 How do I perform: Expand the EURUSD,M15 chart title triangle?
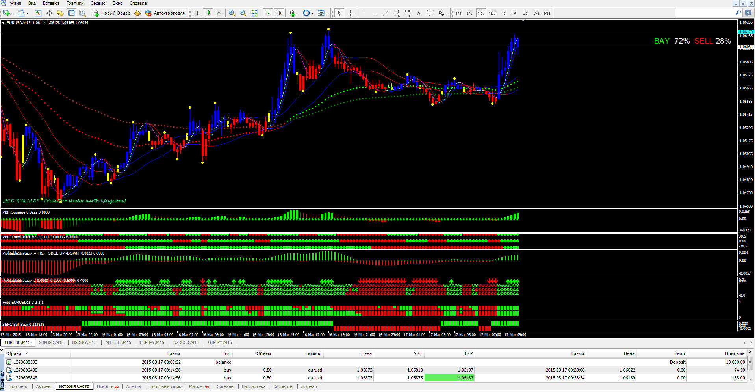pyautogui.click(x=4, y=23)
